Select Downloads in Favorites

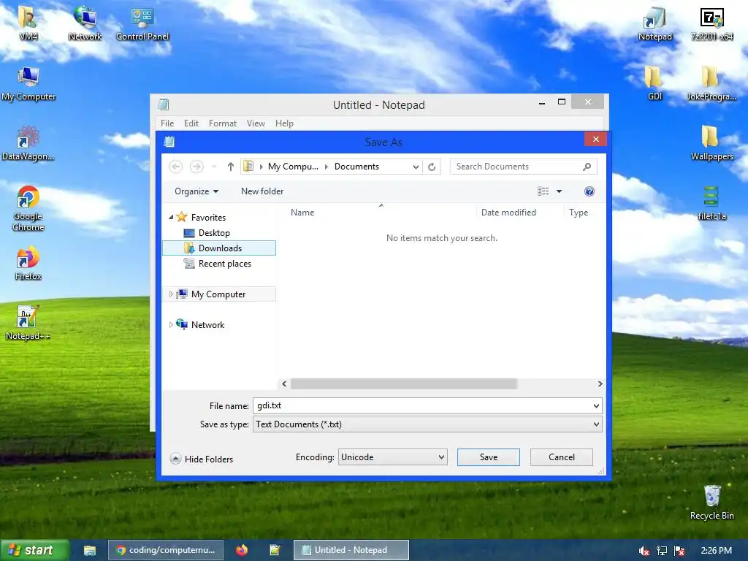click(219, 248)
